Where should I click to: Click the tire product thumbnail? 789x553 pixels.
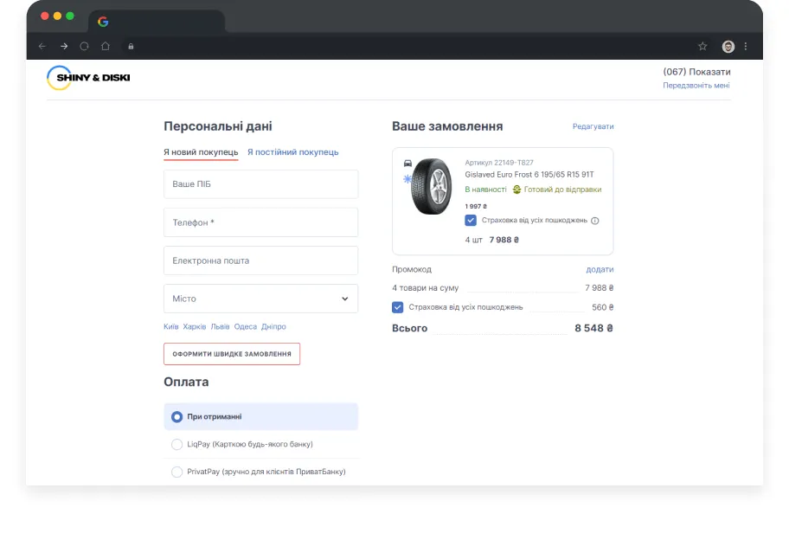(x=432, y=186)
